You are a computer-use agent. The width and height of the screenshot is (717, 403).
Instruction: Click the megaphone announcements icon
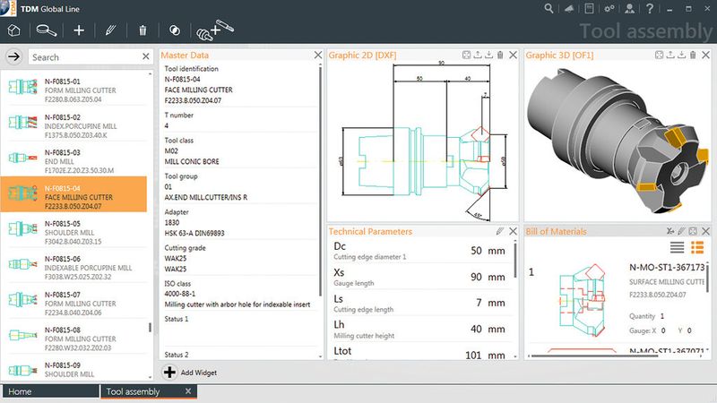(569, 8)
